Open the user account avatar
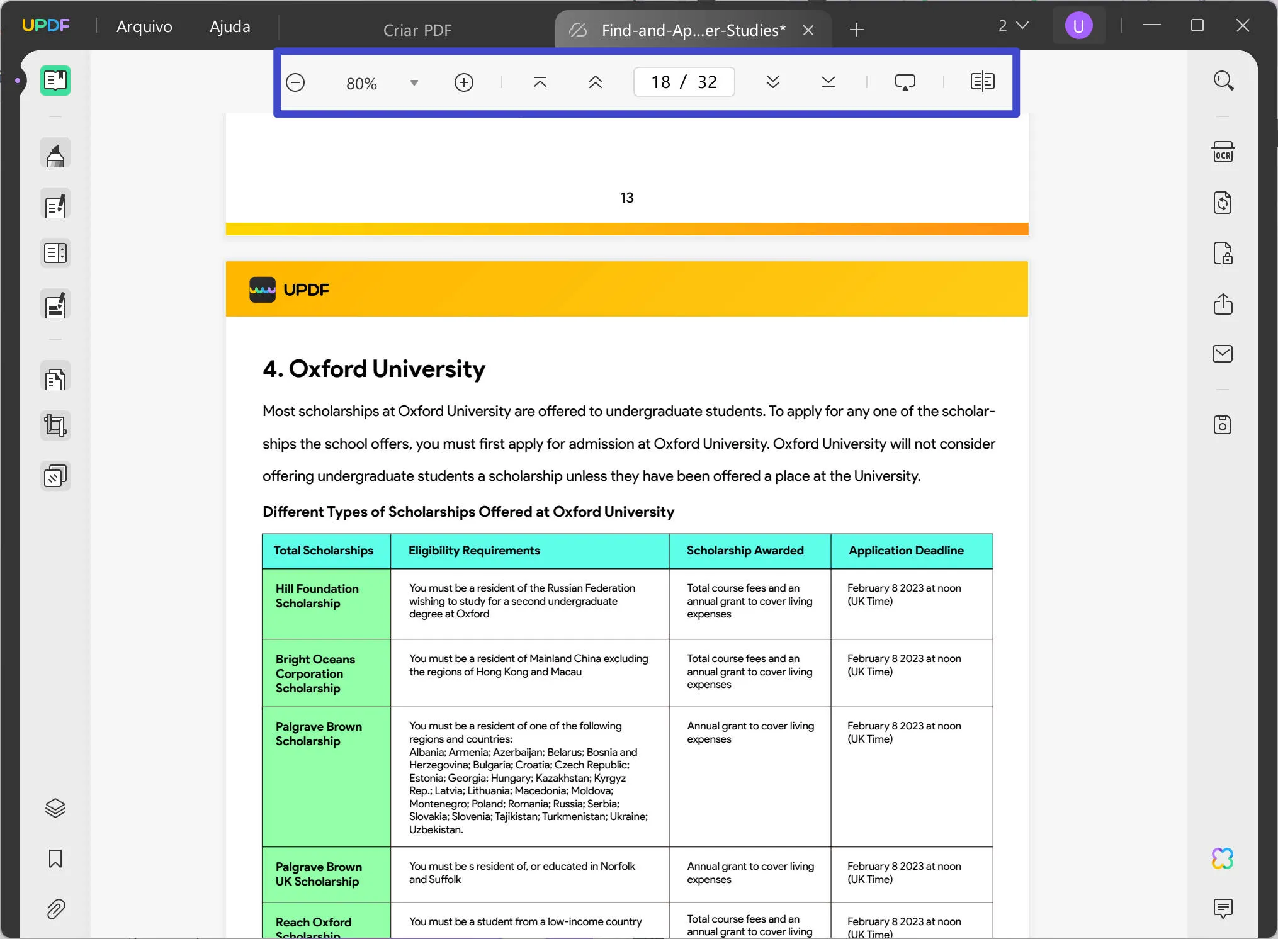1278x939 pixels. [1078, 26]
